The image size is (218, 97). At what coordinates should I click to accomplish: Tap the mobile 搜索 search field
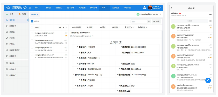coord(189,21)
